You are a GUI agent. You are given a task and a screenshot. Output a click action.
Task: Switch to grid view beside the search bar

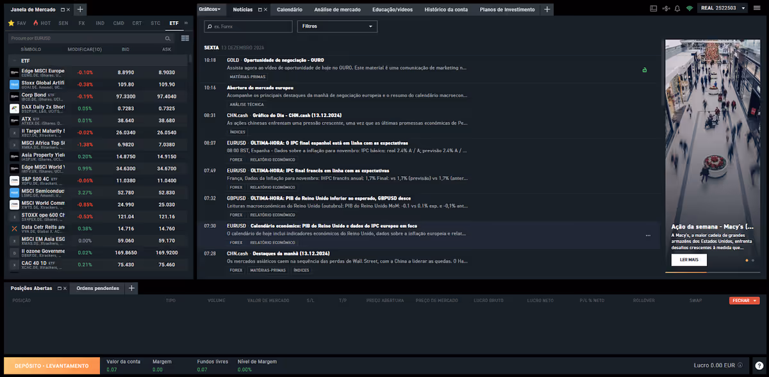tap(185, 38)
